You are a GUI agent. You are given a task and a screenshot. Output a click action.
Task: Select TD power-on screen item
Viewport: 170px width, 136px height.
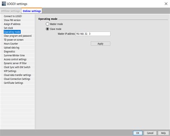(x=14, y=40)
